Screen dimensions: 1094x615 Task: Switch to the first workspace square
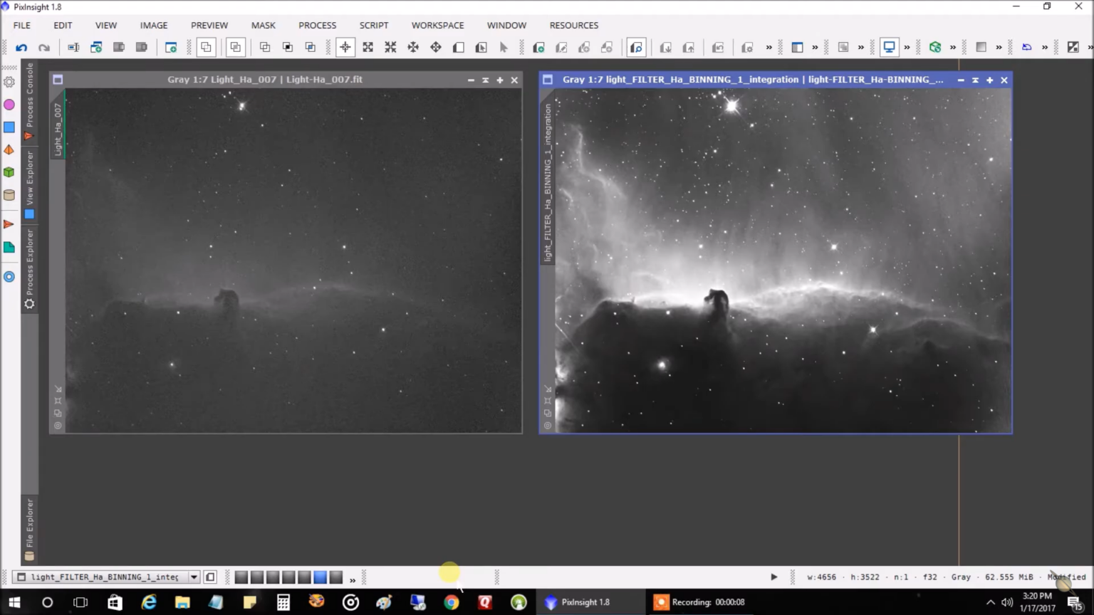241,577
